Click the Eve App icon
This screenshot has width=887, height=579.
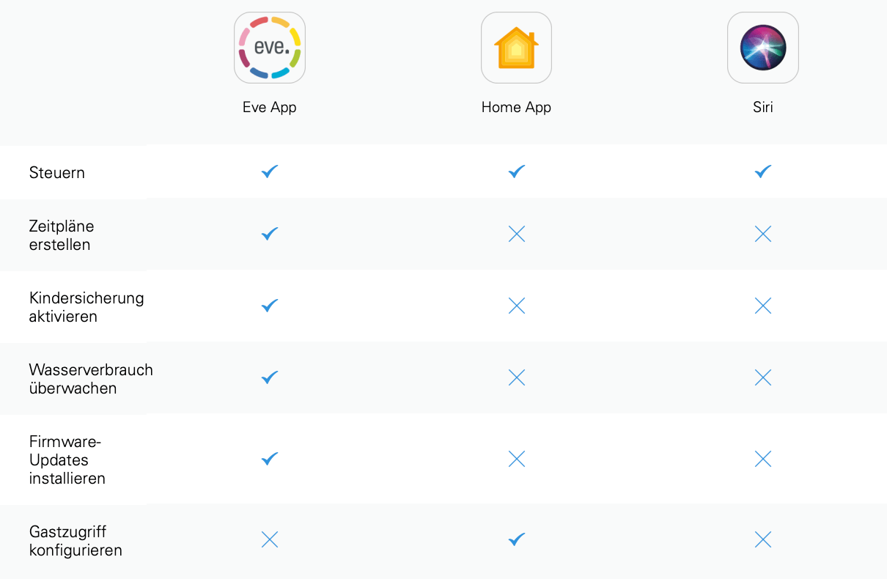click(270, 48)
